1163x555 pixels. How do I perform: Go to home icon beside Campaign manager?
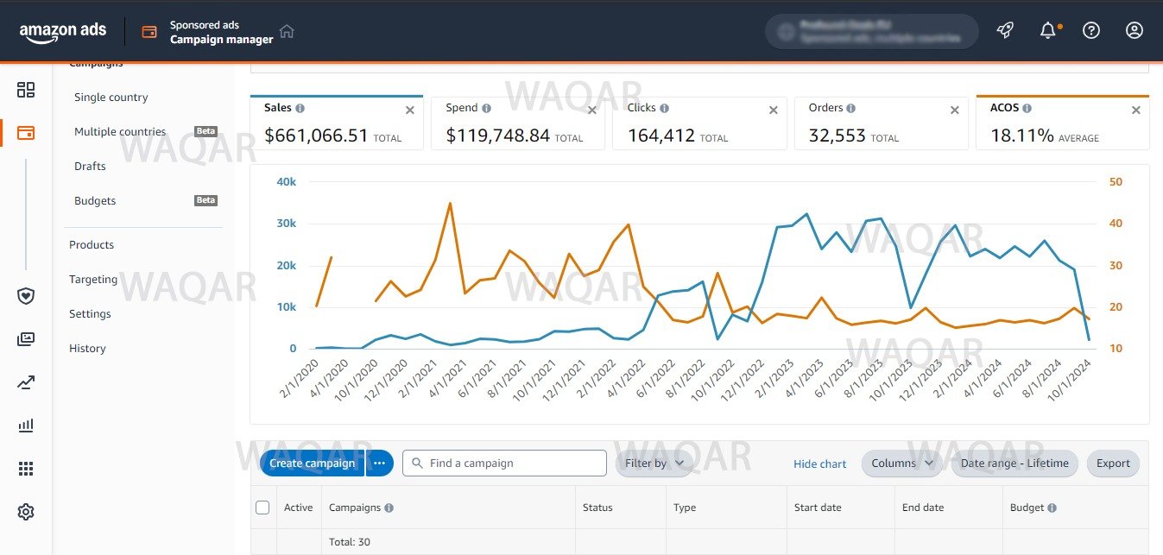[x=287, y=31]
